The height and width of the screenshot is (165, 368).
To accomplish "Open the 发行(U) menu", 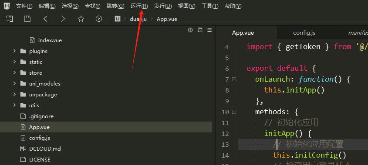I will [163, 6].
